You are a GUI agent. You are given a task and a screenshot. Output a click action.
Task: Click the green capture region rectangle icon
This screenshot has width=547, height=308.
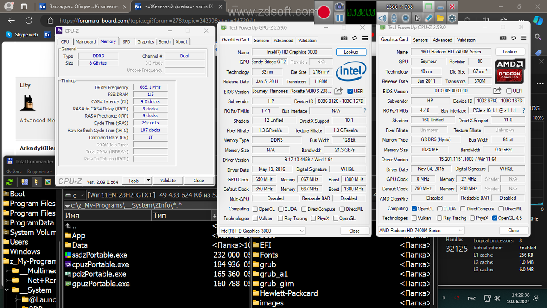click(x=429, y=7)
